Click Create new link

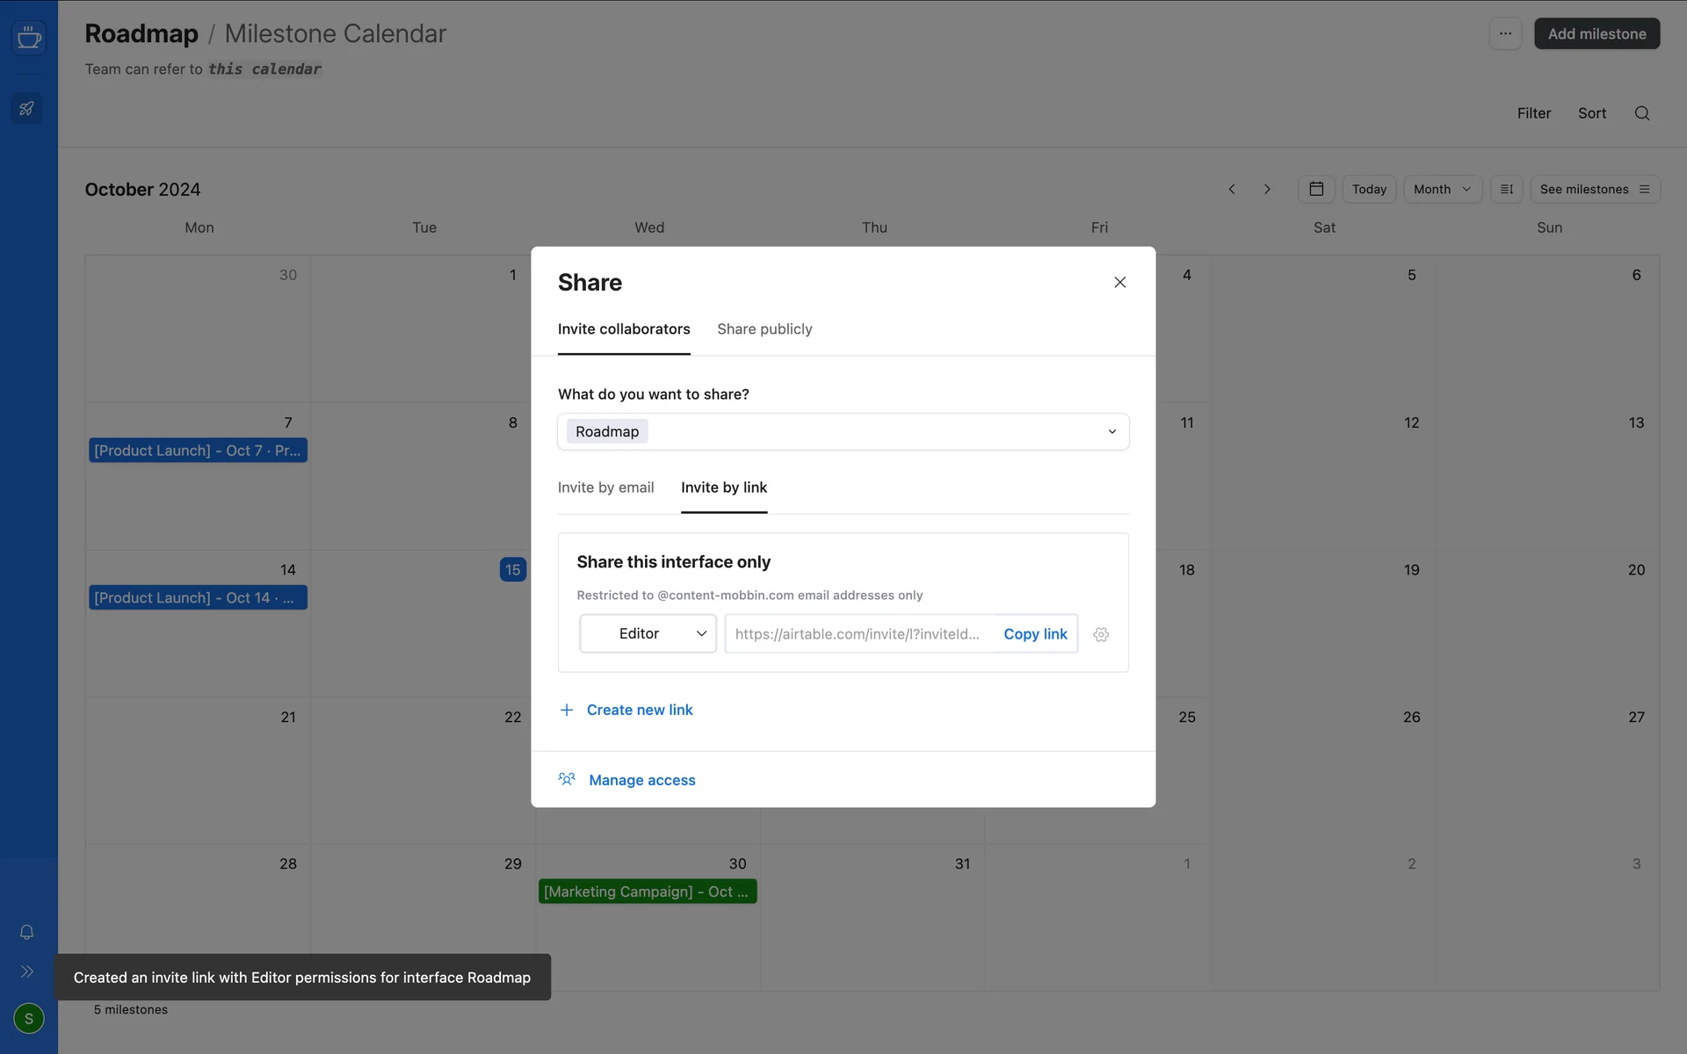pos(639,710)
